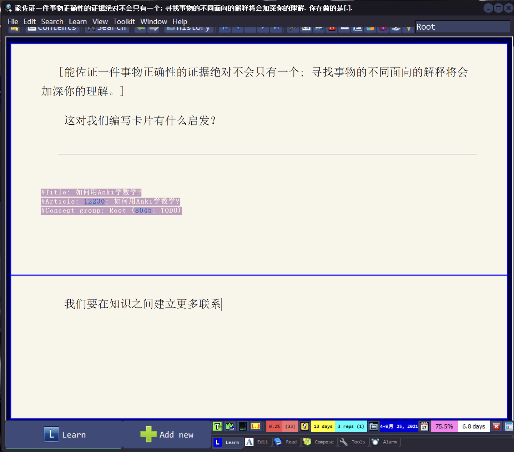Switch to the Read tab
The width and height of the screenshot is (514, 452).
287,442
